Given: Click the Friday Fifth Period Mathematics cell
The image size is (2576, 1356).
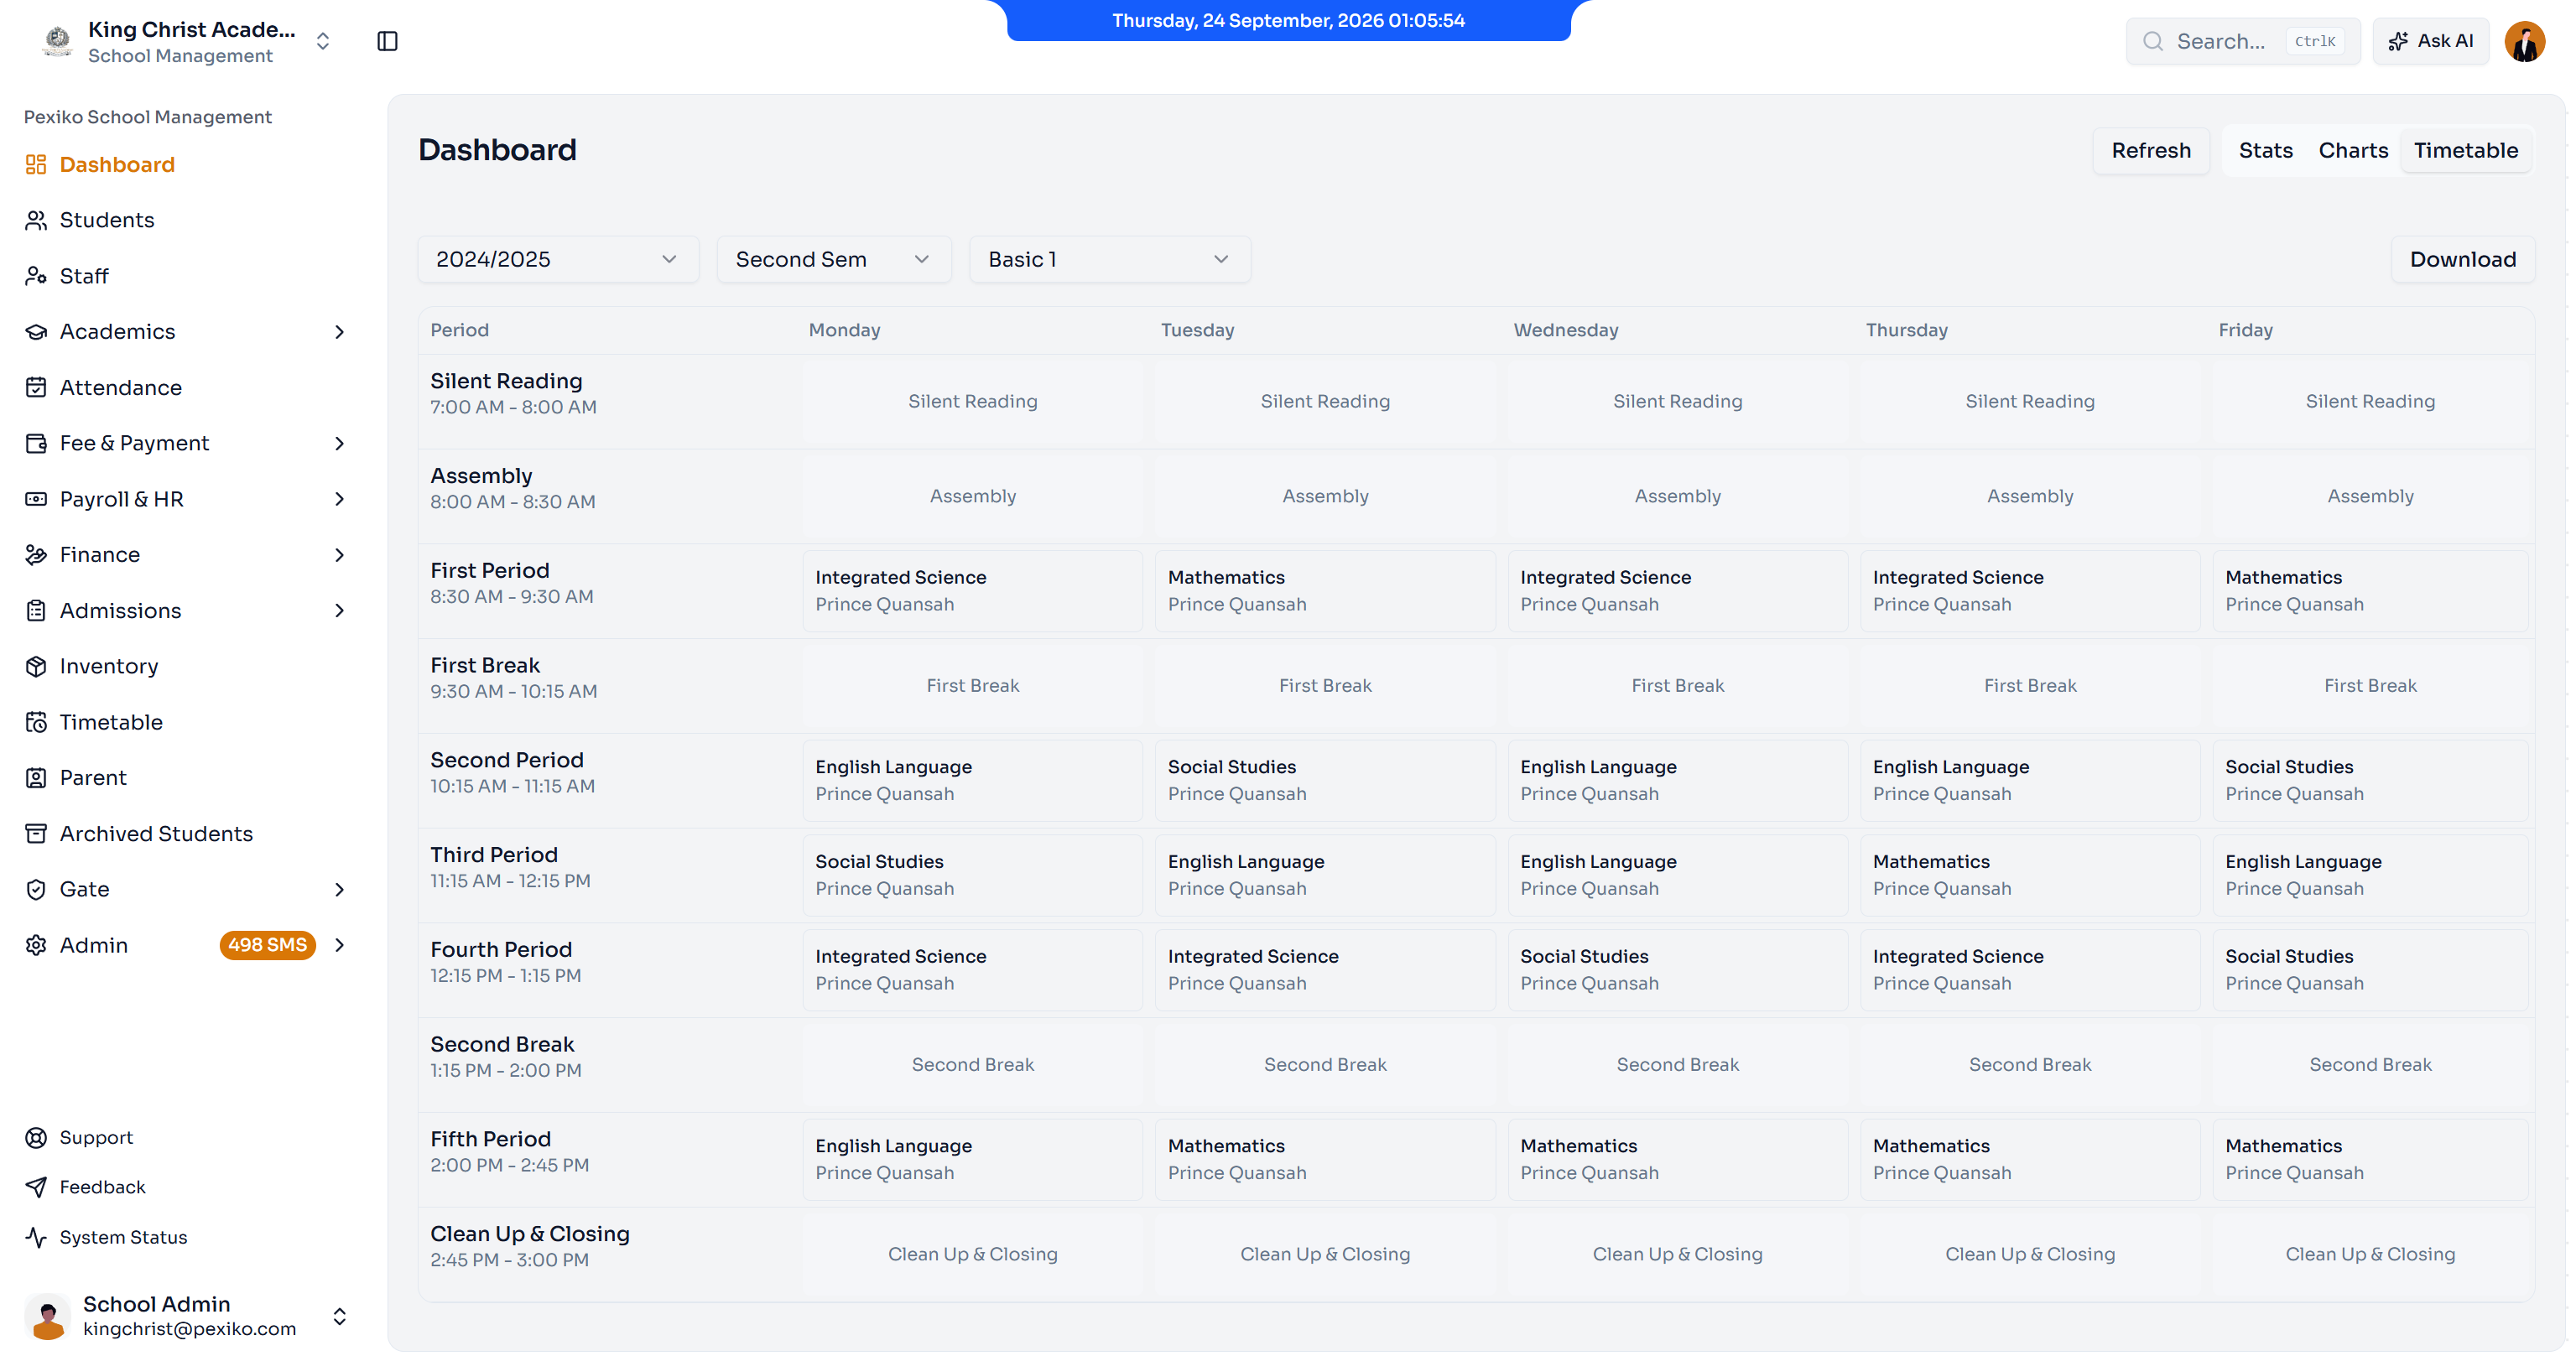Looking at the screenshot, I should click(x=2369, y=1160).
